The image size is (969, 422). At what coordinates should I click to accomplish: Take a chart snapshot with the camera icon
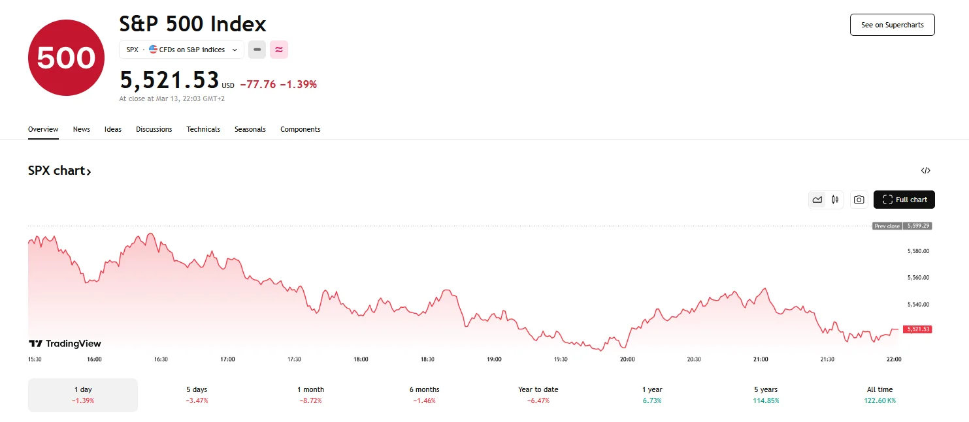(x=859, y=199)
